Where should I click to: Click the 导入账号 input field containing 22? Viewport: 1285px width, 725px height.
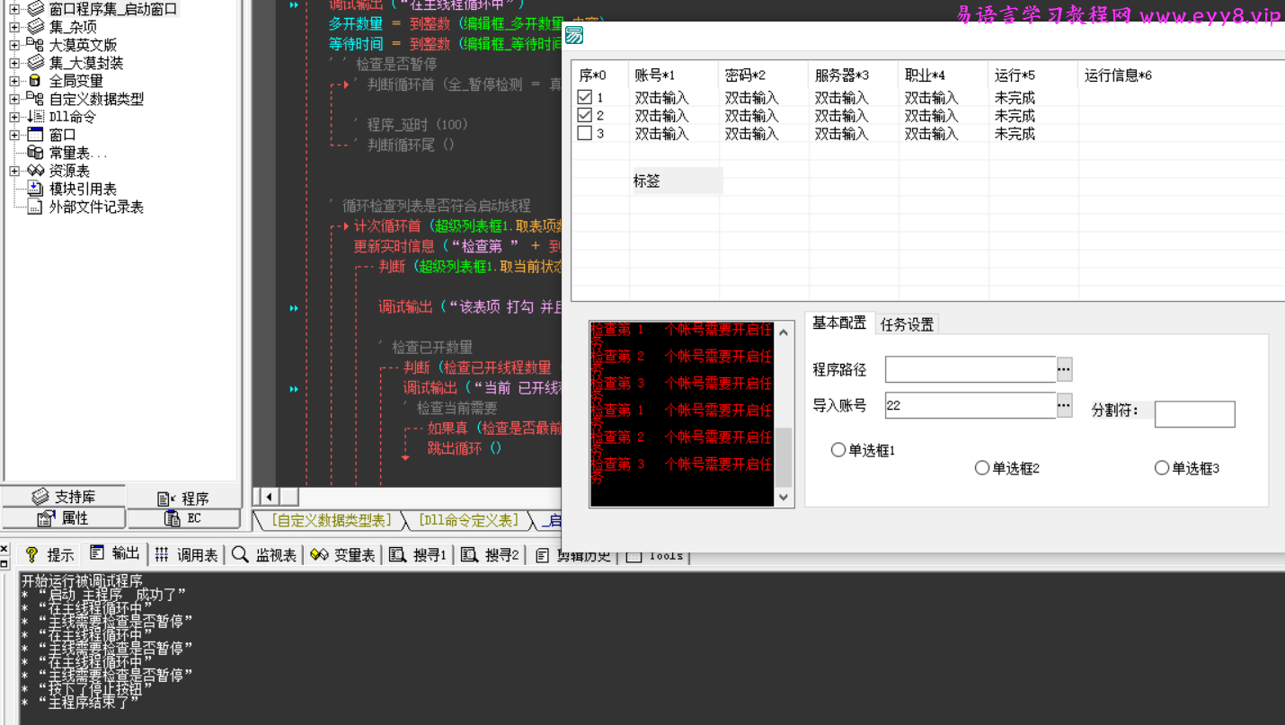pos(970,405)
